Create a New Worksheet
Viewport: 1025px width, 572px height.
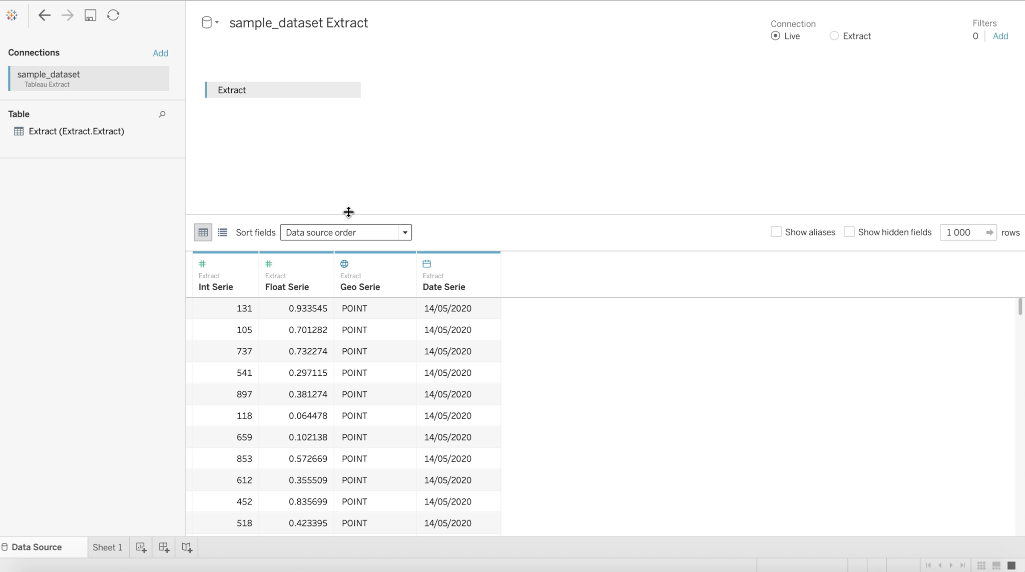pyautogui.click(x=141, y=547)
